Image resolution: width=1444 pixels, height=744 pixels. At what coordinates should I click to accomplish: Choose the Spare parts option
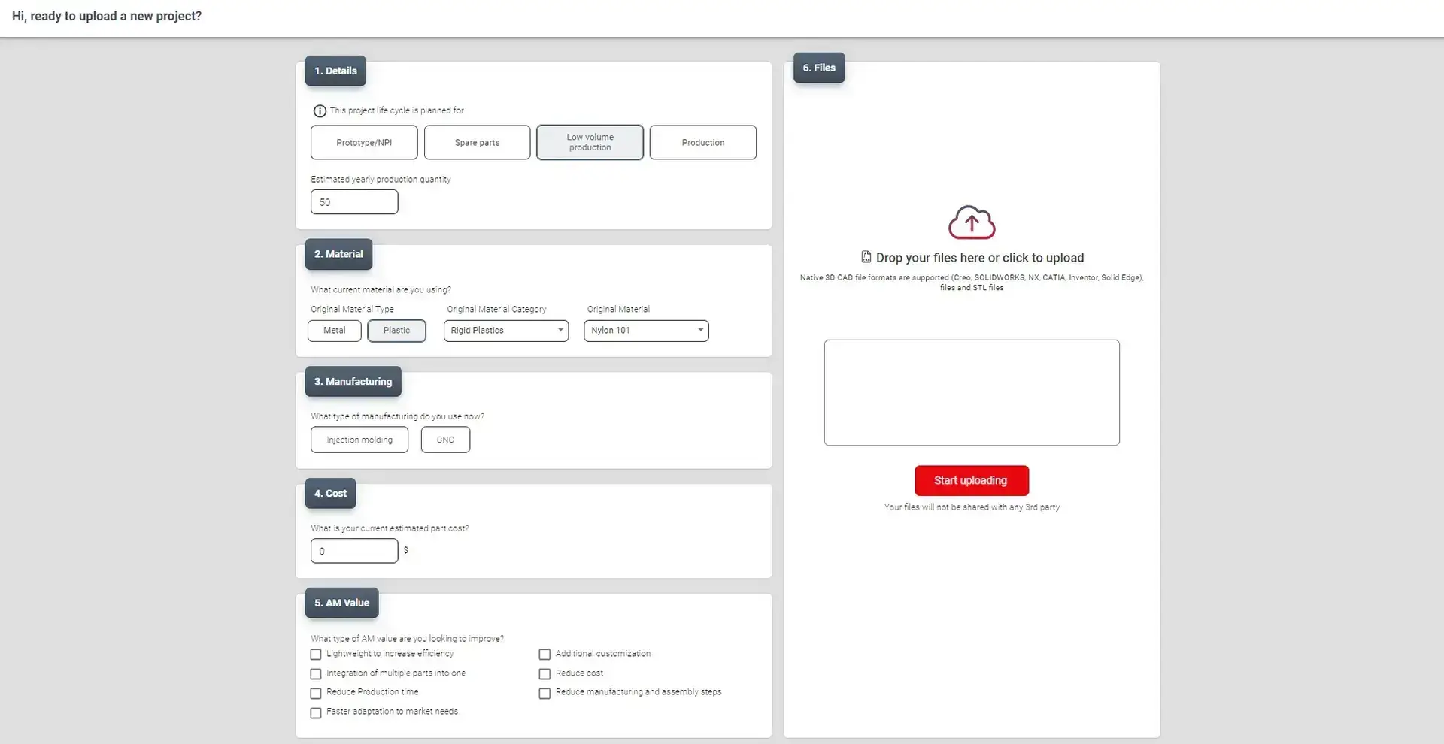[x=477, y=143]
